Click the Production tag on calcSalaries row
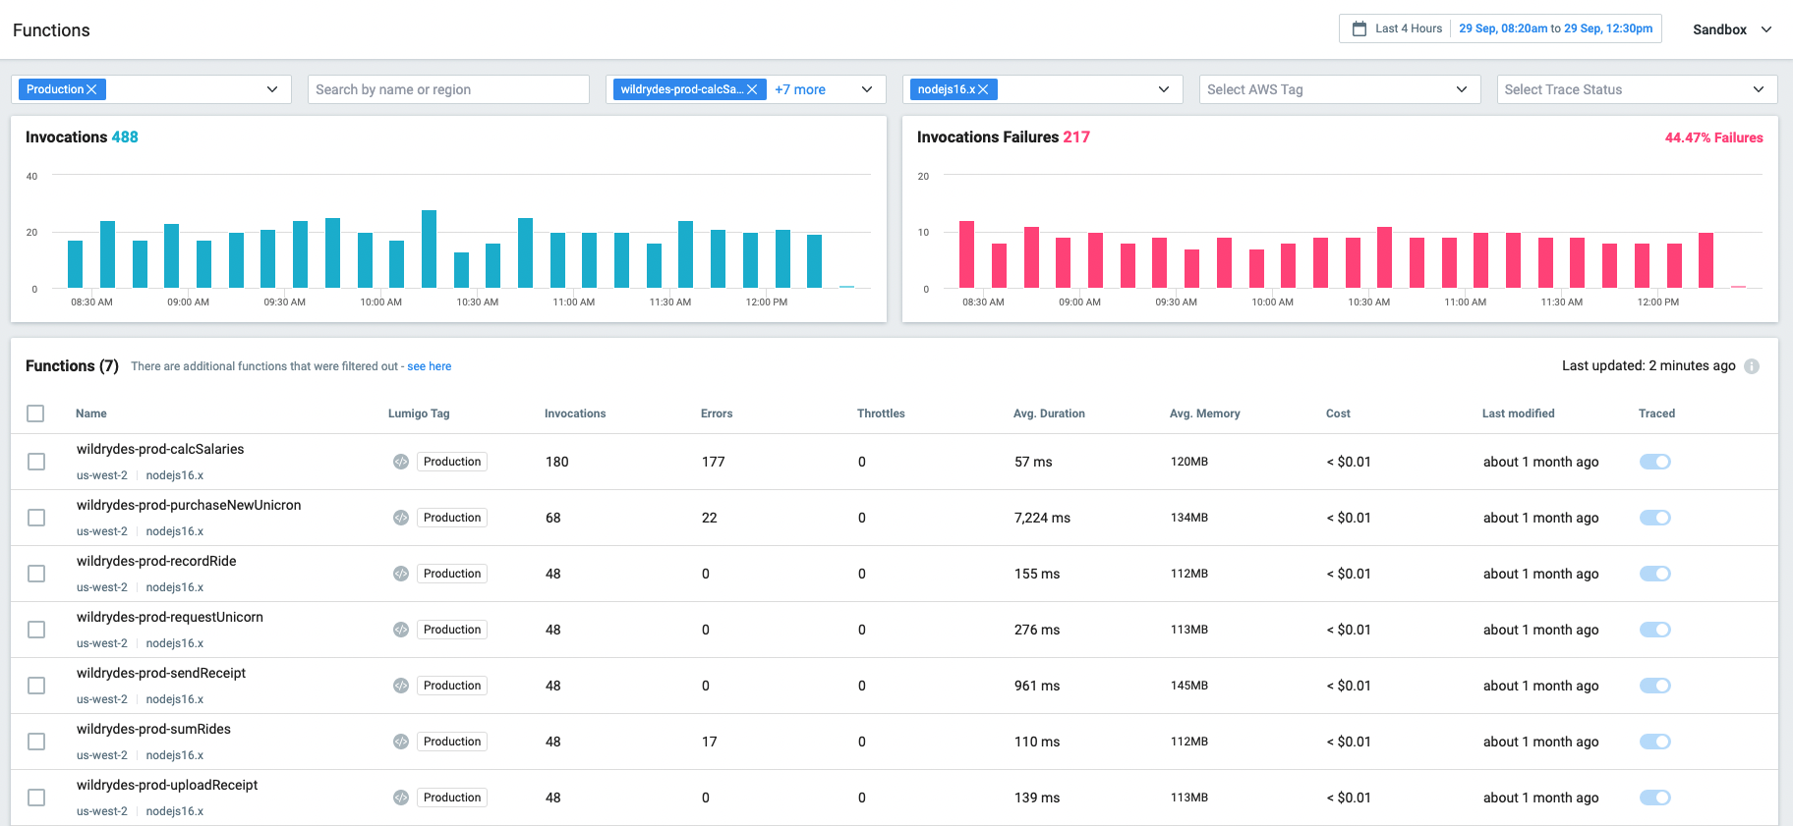 (452, 462)
